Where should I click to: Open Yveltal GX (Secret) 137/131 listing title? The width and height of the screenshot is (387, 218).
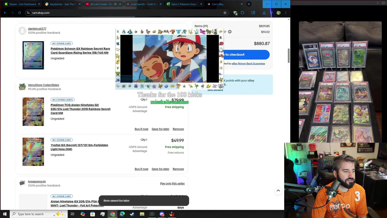(x=79, y=147)
